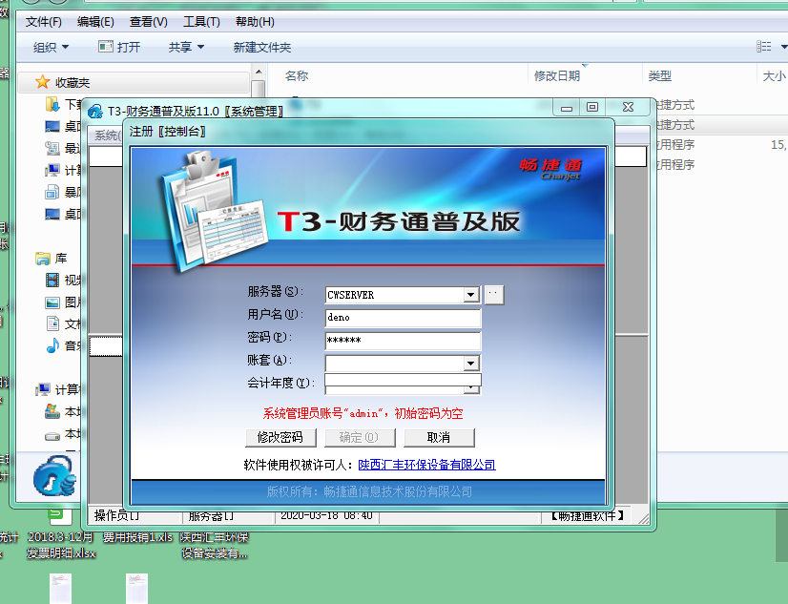Click the server browse button with dots

point(494,295)
